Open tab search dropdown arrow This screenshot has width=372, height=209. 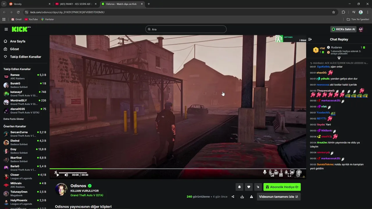coord(4,4)
